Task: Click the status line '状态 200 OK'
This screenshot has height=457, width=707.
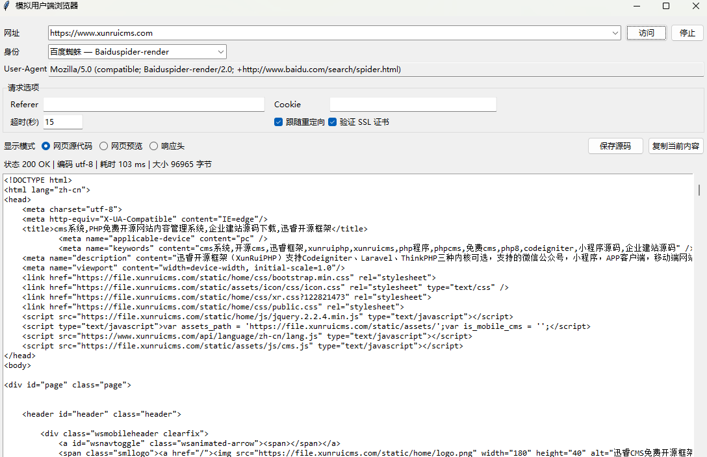Action: coord(27,164)
